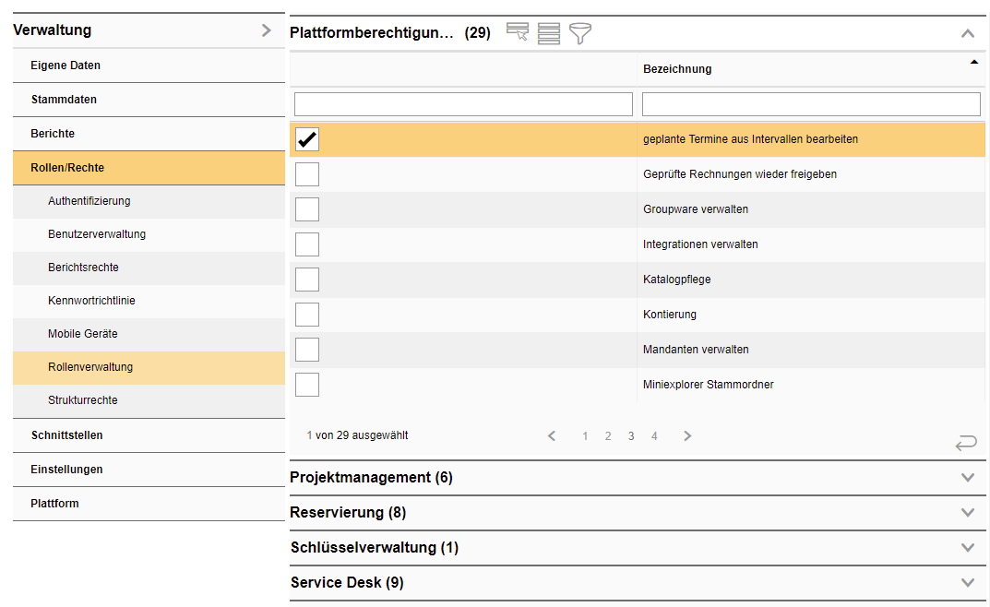Enable the 'Groupware verwalten' checkbox
This screenshot has height=607, width=990.
pos(307,209)
